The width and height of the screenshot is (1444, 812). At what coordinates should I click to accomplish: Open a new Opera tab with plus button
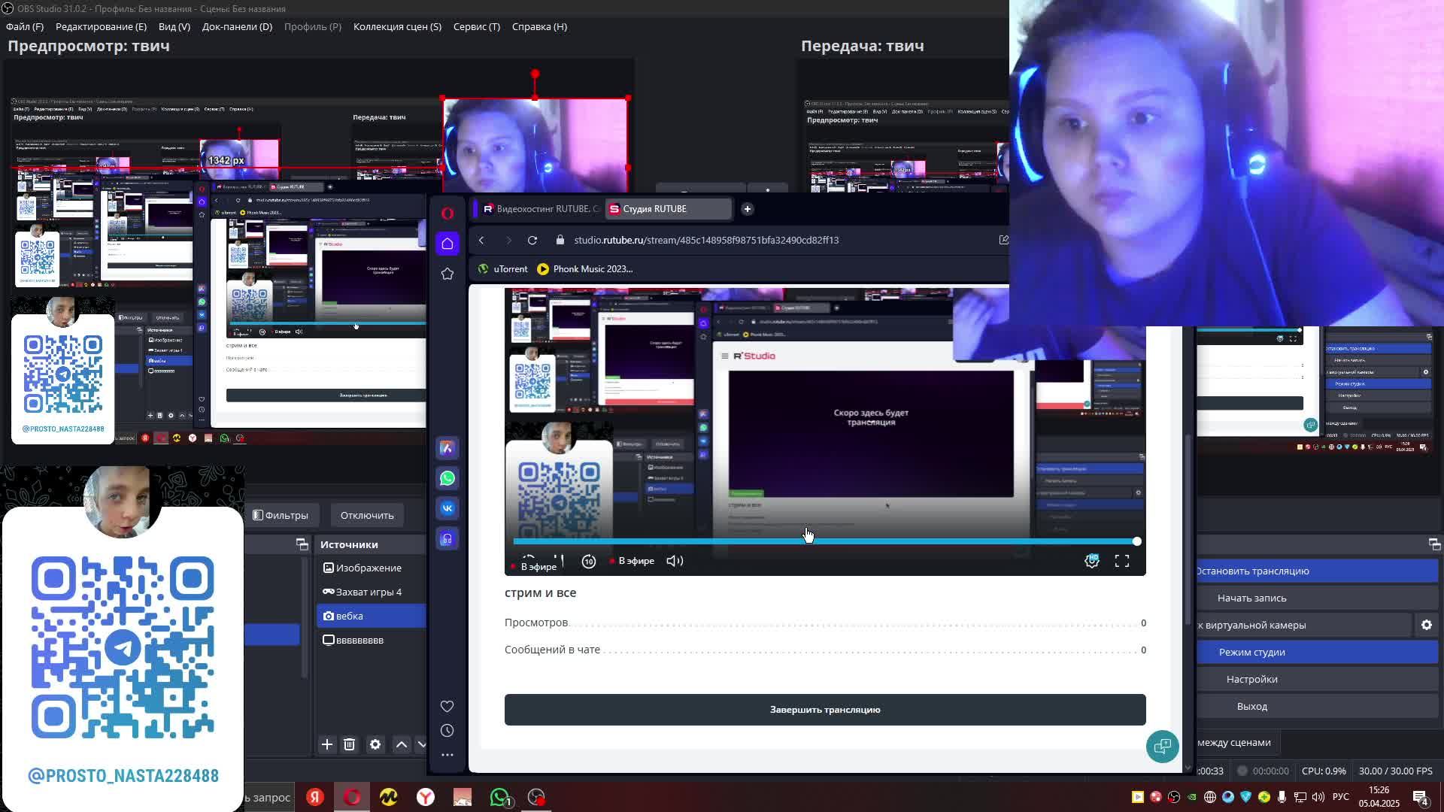748,209
